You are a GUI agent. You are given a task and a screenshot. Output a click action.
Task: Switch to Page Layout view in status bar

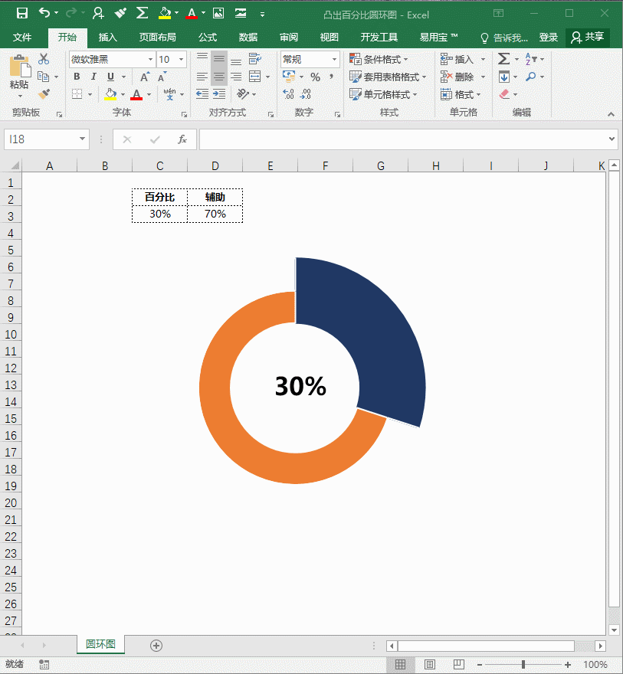click(x=430, y=664)
